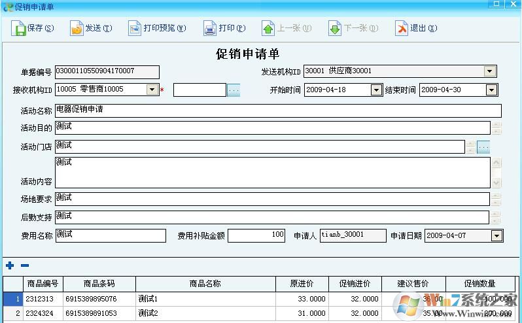The image size is (522, 323).
Task: Remove product row with minus icon
Action: click(x=25, y=265)
